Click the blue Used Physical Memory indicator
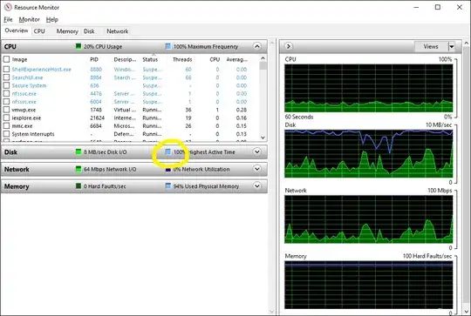This screenshot has height=316, width=471. pyautogui.click(x=168, y=186)
